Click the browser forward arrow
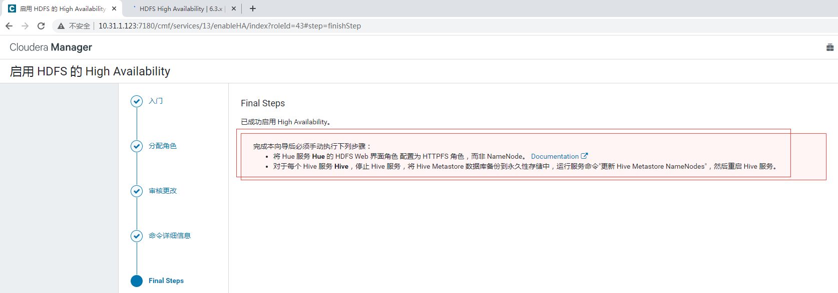This screenshot has width=838, height=293. (x=25, y=26)
